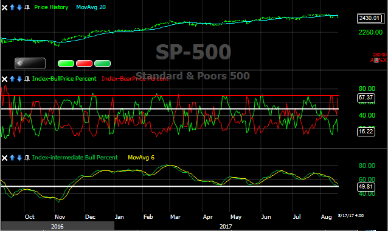Screen dimensions: 388x231
Task: Click the green button right of the red button
Action: [102, 64]
